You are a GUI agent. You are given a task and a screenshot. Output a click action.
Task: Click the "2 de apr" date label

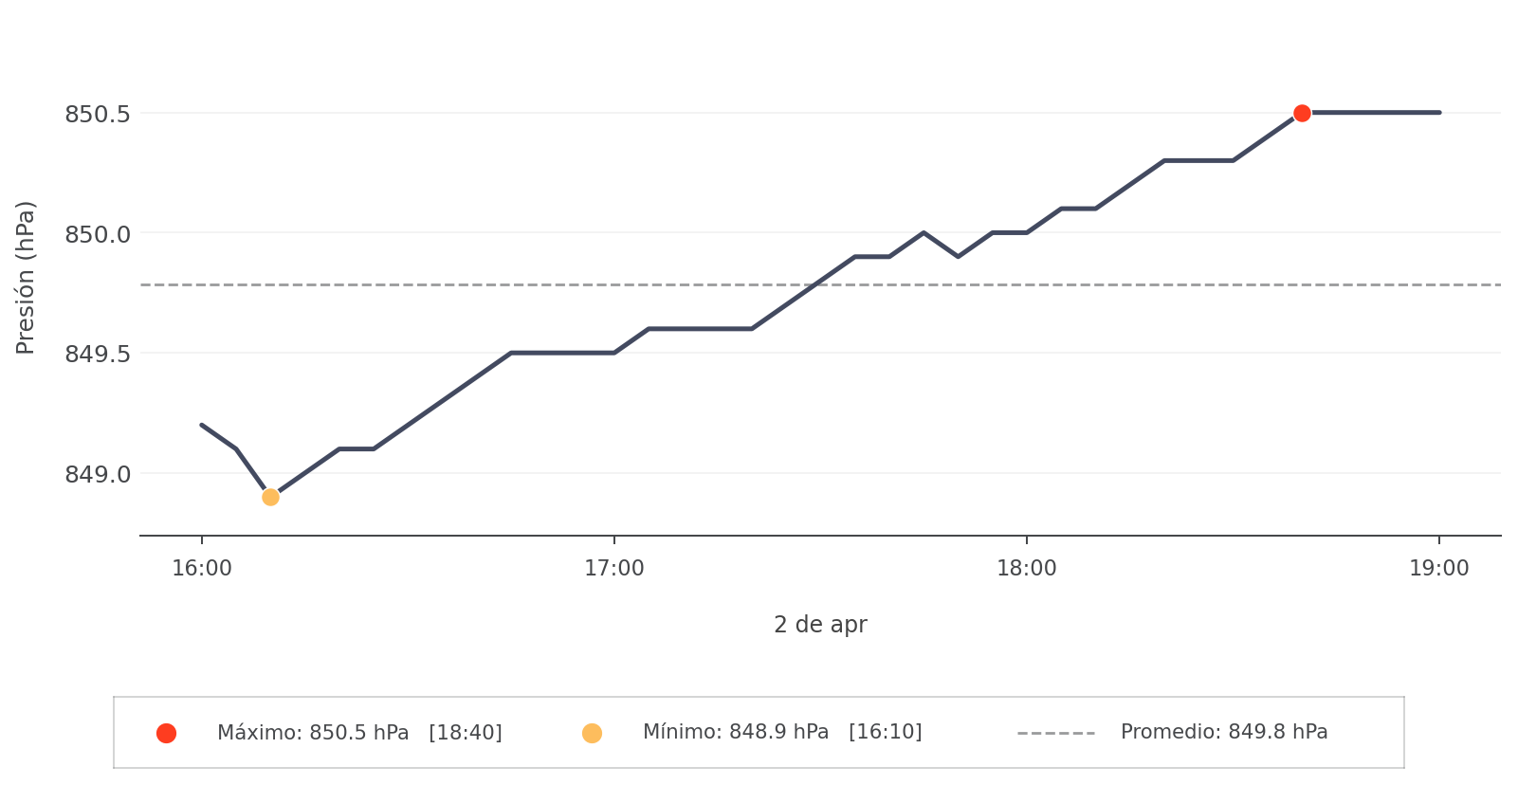pos(820,625)
